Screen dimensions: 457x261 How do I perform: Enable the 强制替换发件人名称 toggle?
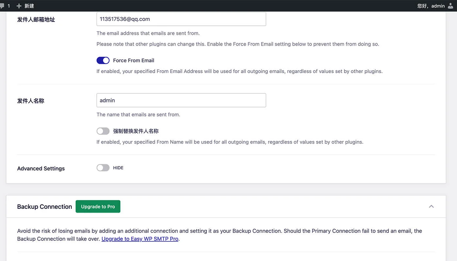[x=103, y=131]
